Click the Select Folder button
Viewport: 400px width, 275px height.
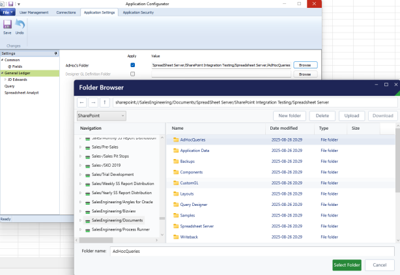click(347, 265)
